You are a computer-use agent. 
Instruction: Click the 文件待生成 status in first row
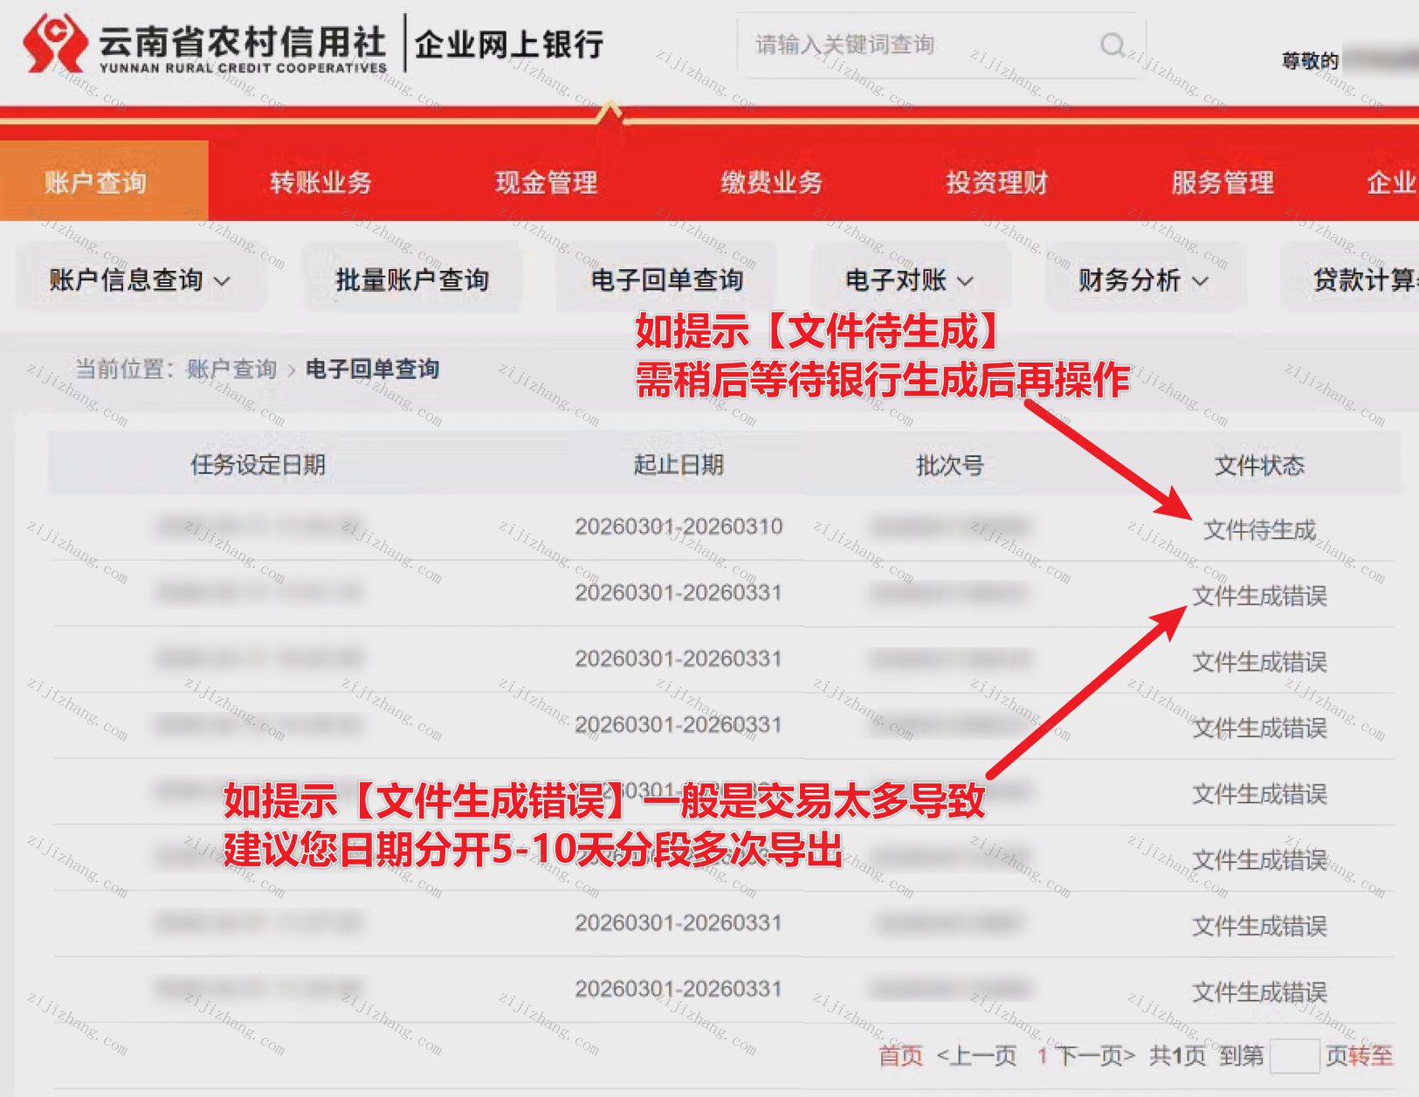[1259, 529]
